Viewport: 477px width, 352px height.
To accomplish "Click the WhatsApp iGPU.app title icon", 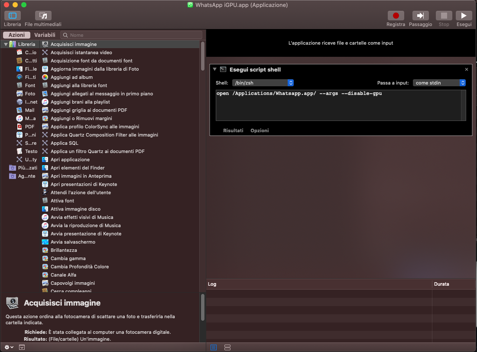I will click(190, 5).
